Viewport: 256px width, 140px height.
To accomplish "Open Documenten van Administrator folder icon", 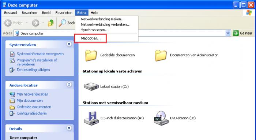I will click(161, 55).
